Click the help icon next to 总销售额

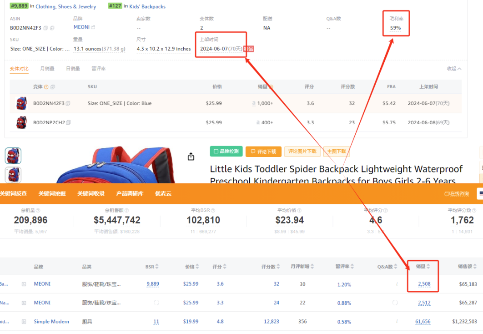tap(126, 210)
